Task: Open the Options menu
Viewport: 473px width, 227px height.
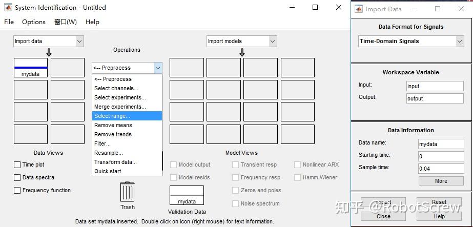Action: tap(34, 22)
